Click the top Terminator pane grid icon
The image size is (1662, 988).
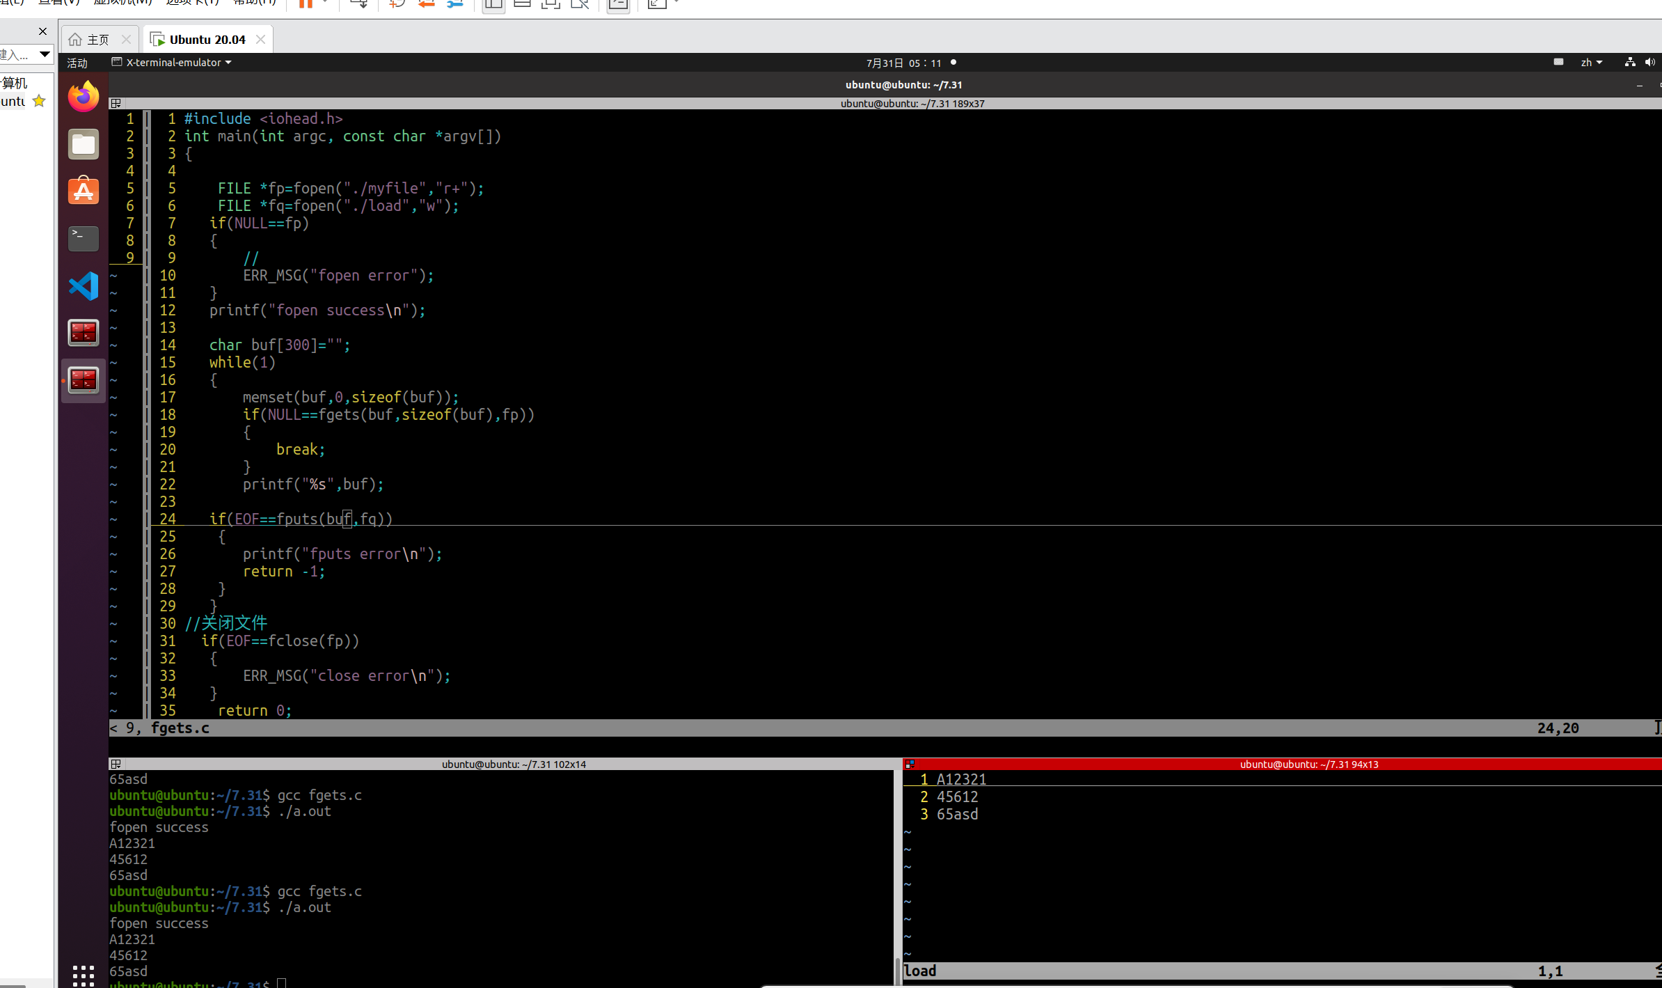116,103
